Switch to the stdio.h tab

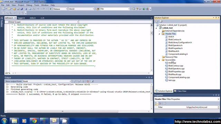[x=32, y=18]
